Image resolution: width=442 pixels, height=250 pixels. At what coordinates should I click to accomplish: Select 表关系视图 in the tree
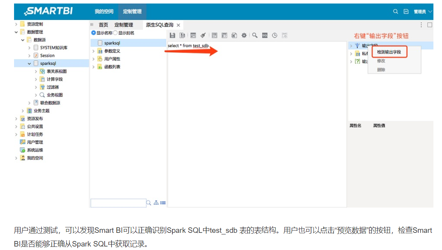tap(57, 72)
